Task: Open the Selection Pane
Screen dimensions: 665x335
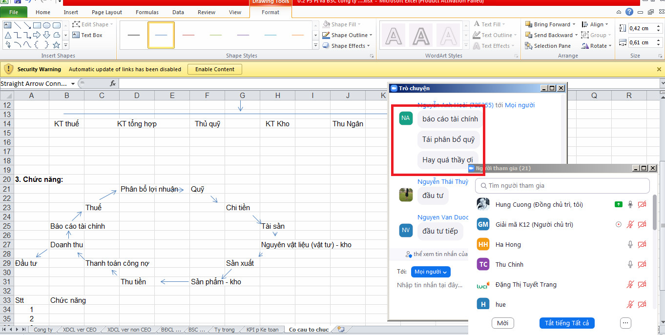Action: [x=548, y=46]
